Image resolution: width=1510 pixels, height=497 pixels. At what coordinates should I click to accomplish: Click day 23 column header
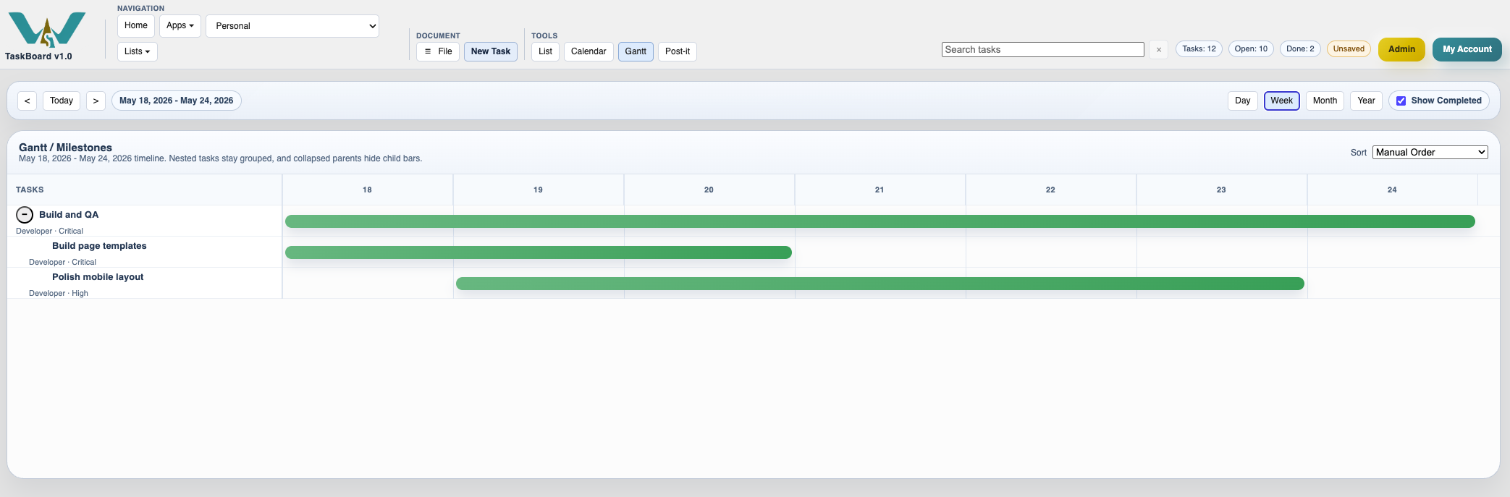tap(1221, 190)
